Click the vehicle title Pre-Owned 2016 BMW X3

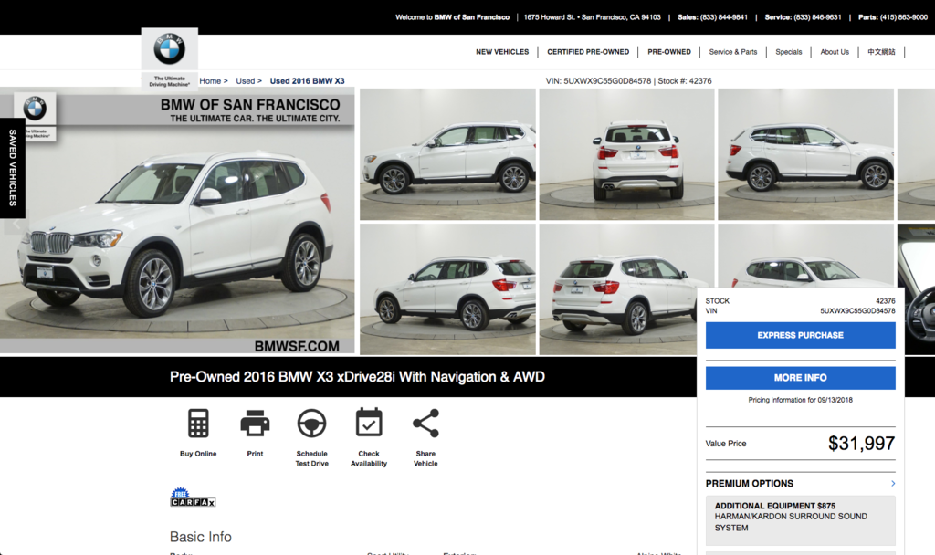click(357, 377)
